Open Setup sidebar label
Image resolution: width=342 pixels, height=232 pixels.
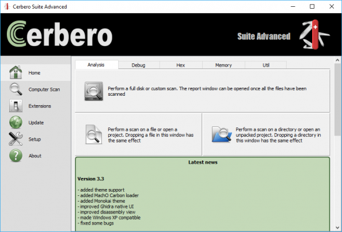pyautogui.click(x=34, y=139)
